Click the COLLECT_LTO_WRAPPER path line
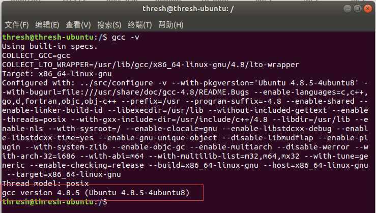The image size is (376, 213). (x=151, y=65)
